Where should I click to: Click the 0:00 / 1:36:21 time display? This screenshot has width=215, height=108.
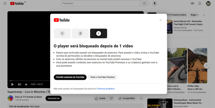[x=37, y=84]
